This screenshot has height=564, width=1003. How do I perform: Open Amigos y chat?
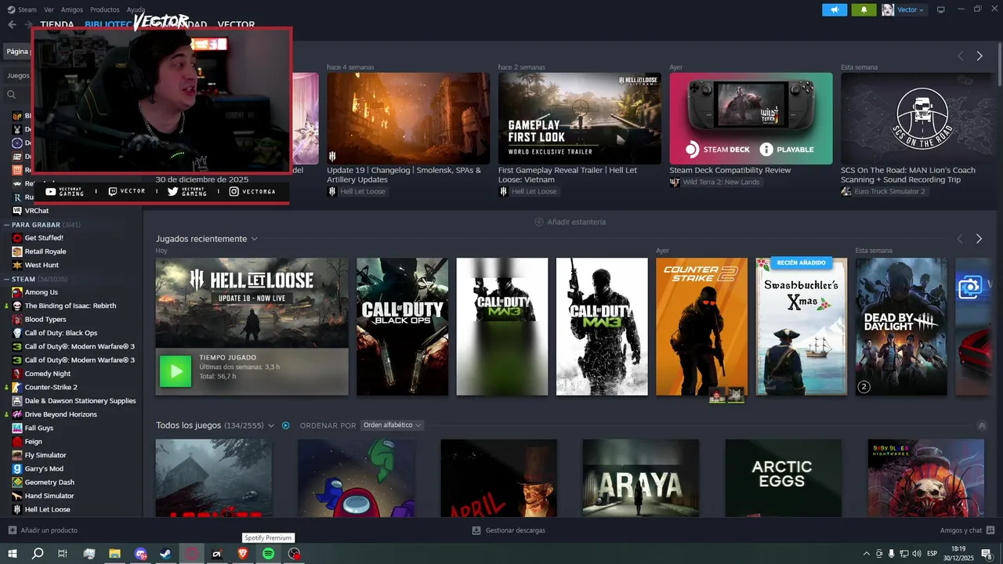point(968,530)
